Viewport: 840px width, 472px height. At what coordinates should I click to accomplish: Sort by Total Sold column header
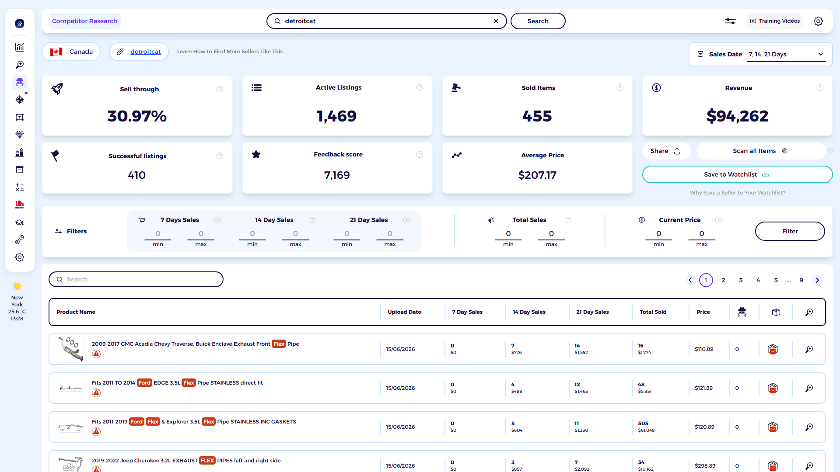pyautogui.click(x=653, y=312)
